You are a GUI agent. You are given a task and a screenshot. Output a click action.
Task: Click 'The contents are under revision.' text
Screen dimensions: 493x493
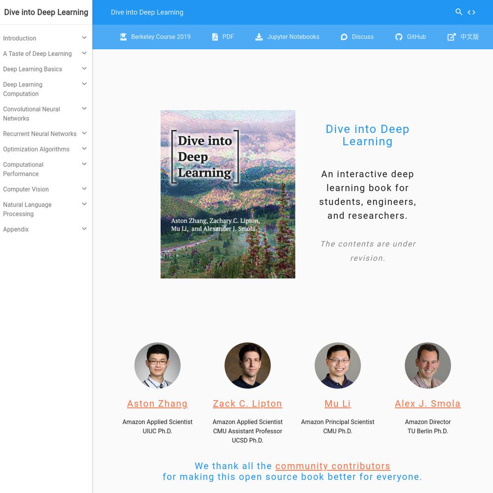click(x=368, y=251)
